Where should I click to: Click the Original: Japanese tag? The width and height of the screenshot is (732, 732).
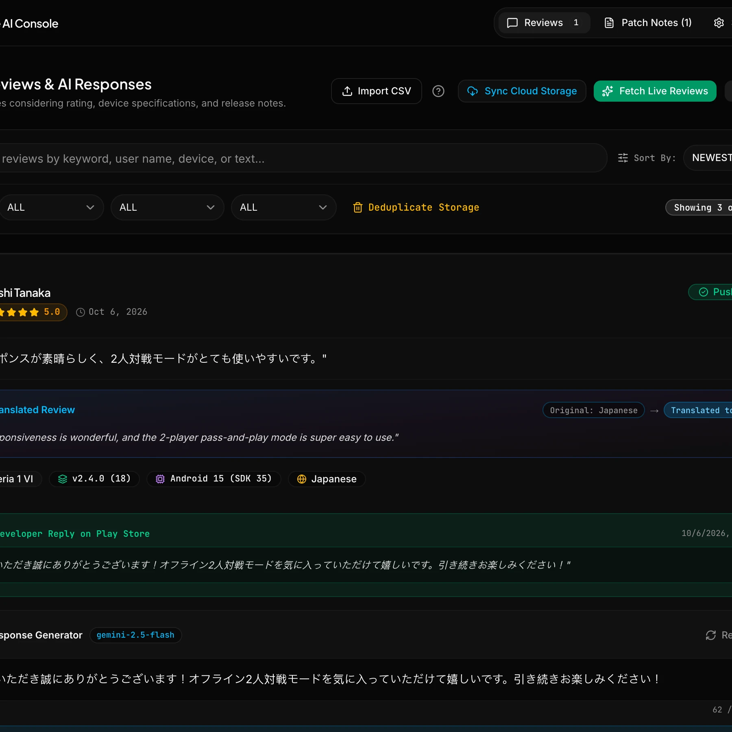(593, 410)
